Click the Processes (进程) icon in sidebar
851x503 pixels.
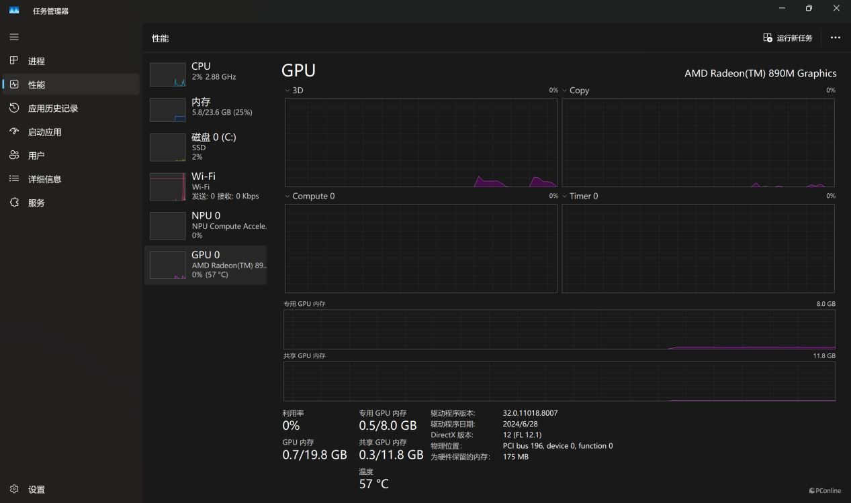14,60
